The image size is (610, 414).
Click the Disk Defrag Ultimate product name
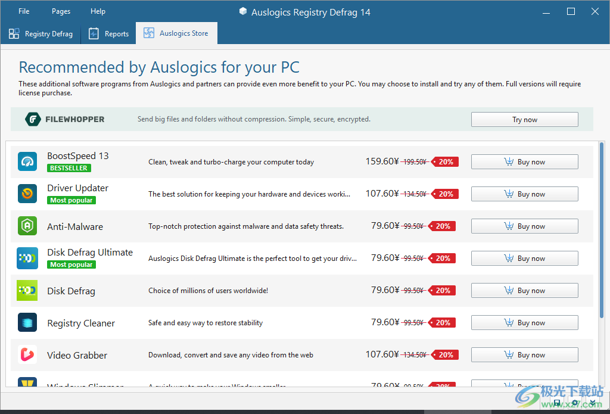click(x=90, y=253)
